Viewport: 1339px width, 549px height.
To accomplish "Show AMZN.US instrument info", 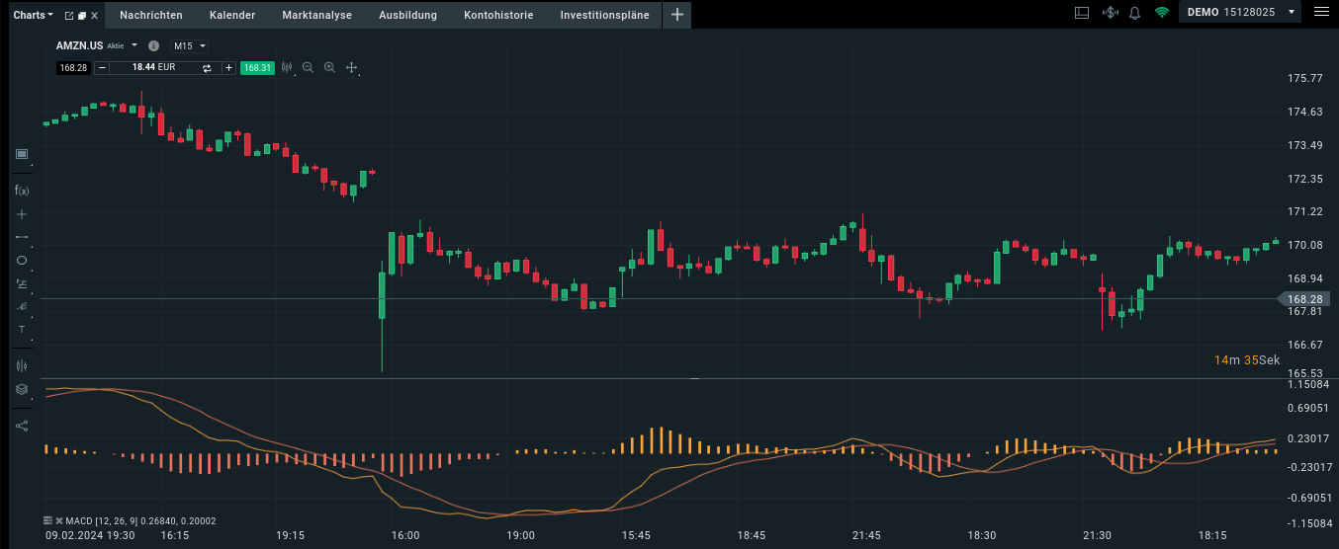I will [153, 45].
